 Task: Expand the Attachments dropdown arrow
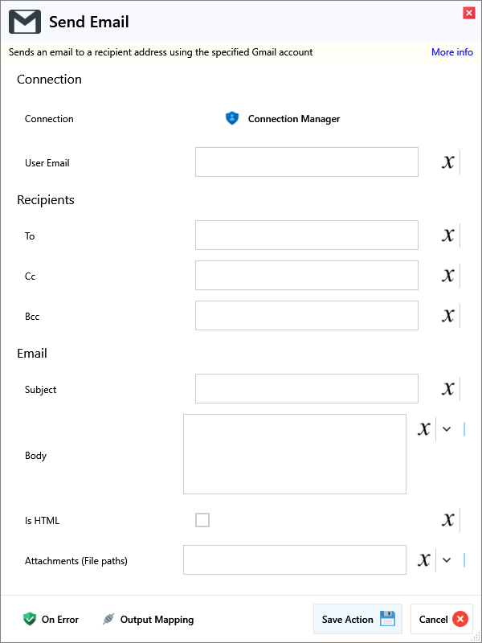pyautogui.click(x=447, y=560)
